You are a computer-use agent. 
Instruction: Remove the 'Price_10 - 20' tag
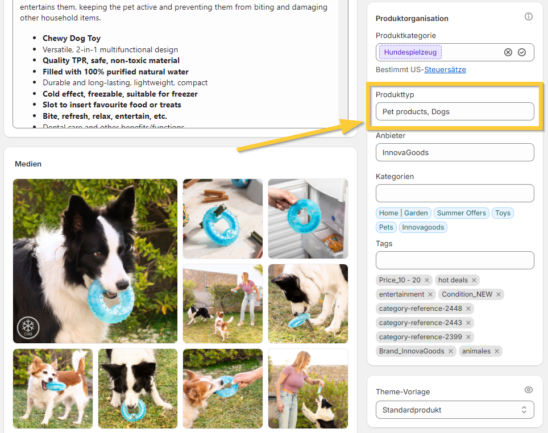[x=427, y=280]
